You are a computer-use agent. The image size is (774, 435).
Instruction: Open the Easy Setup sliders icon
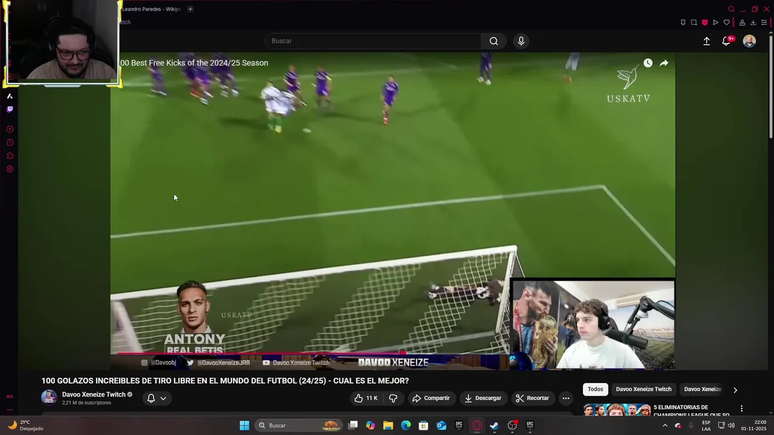pyautogui.click(x=764, y=22)
